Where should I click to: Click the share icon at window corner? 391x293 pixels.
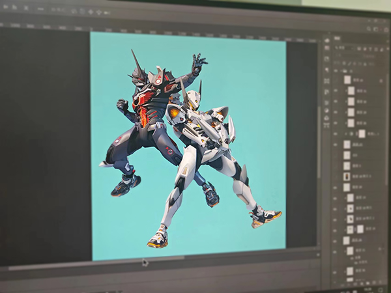pos(385,31)
